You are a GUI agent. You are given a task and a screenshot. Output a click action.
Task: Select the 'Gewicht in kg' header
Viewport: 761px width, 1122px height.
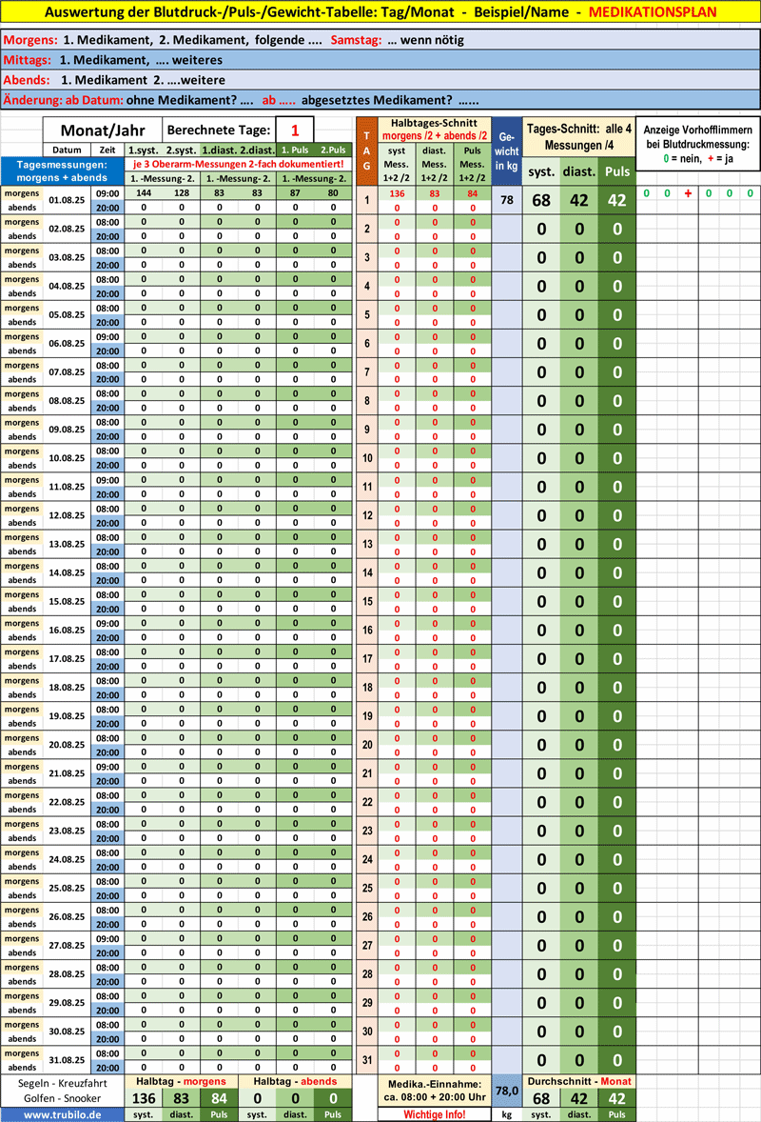pyautogui.click(x=507, y=151)
